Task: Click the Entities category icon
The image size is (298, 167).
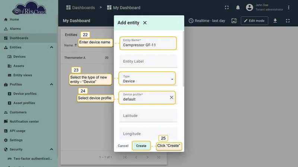Action: (x=6, y=48)
